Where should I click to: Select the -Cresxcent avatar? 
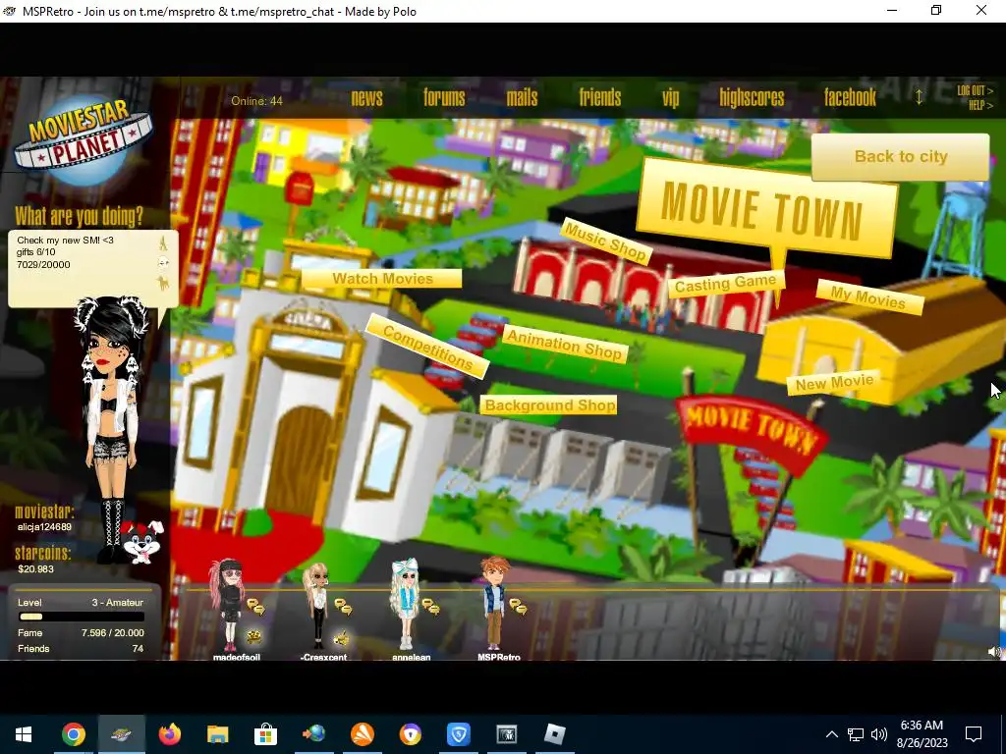[x=316, y=606]
